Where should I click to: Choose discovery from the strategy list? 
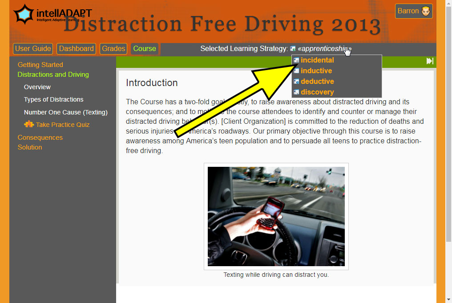coord(317,92)
